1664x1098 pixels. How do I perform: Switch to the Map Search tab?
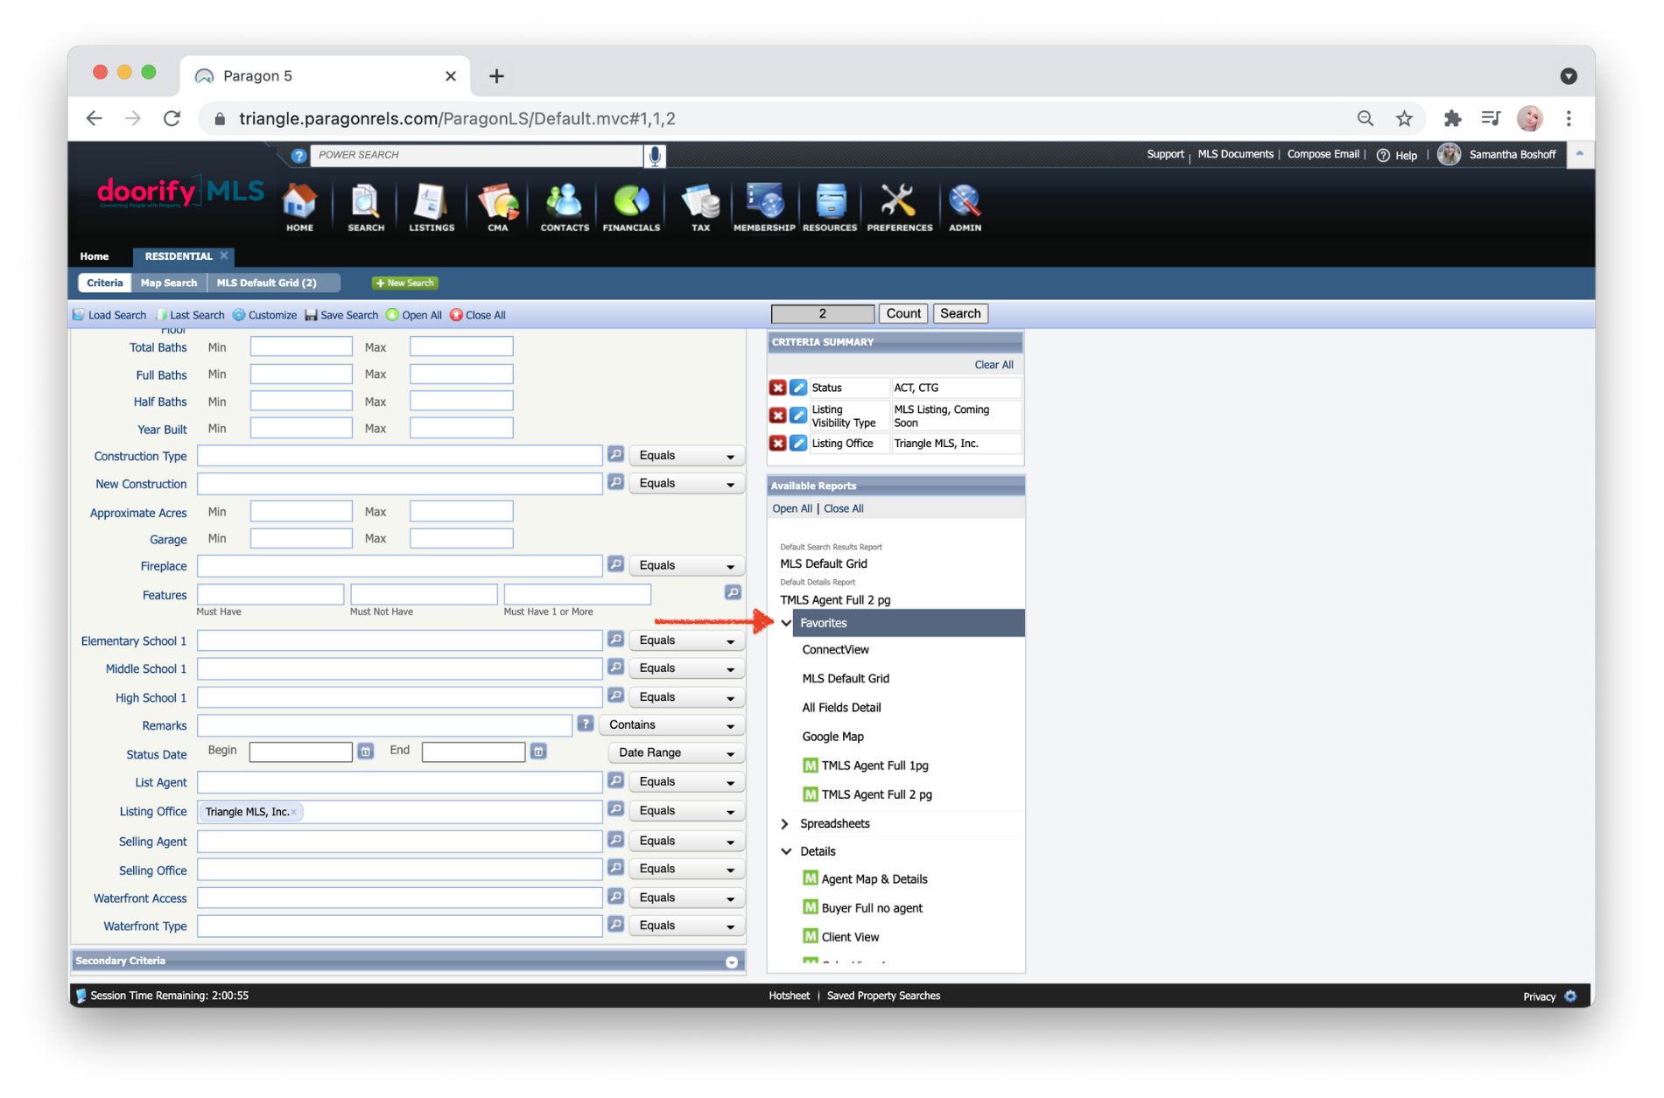tap(169, 283)
